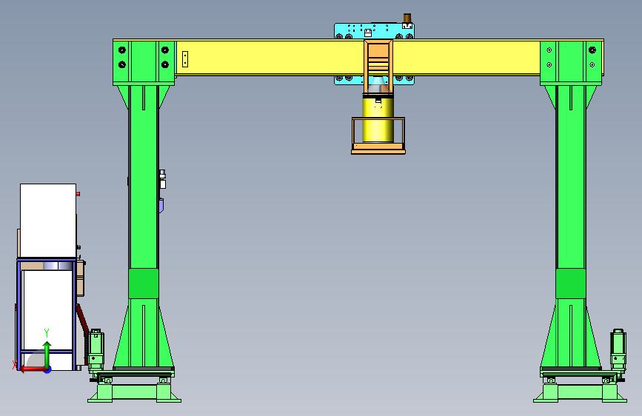Click the green 'Y' axis label

47,332
